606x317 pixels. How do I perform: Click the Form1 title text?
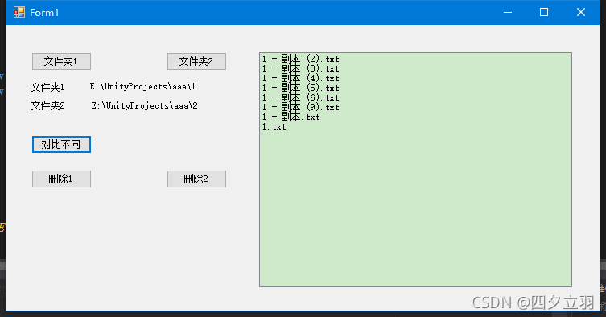click(x=44, y=13)
